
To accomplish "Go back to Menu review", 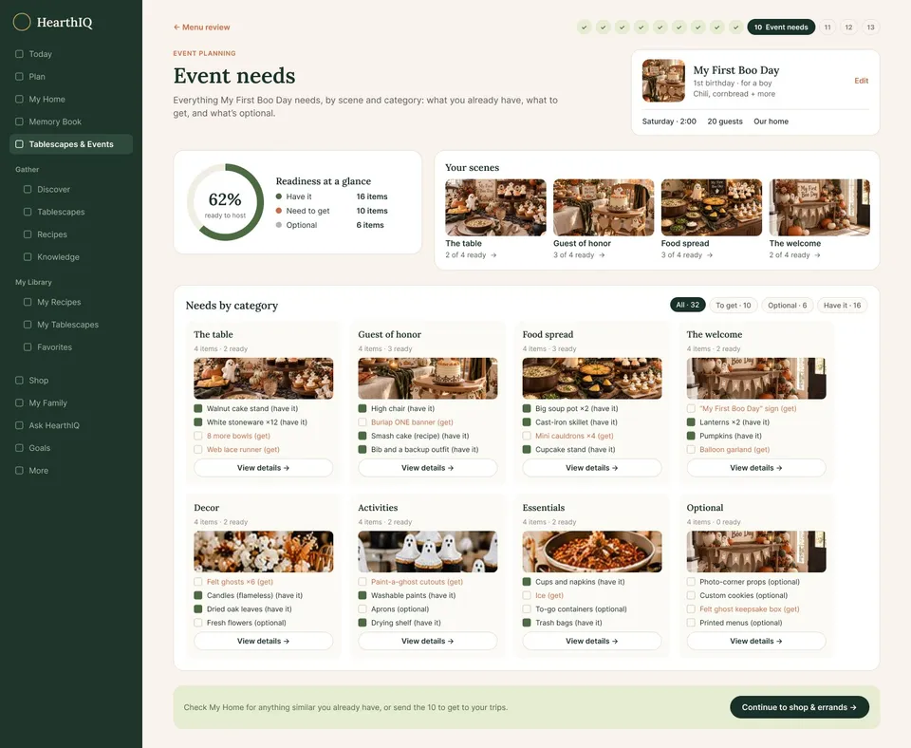I will [201, 28].
